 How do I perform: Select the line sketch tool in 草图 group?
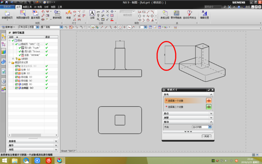(148, 12)
